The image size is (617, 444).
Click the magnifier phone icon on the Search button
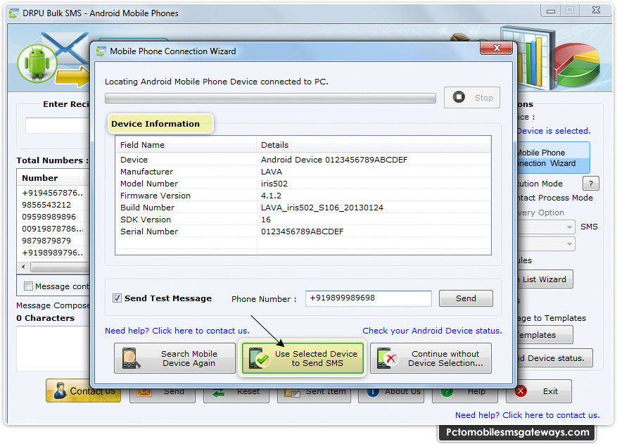pyautogui.click(x=130, y=358)
